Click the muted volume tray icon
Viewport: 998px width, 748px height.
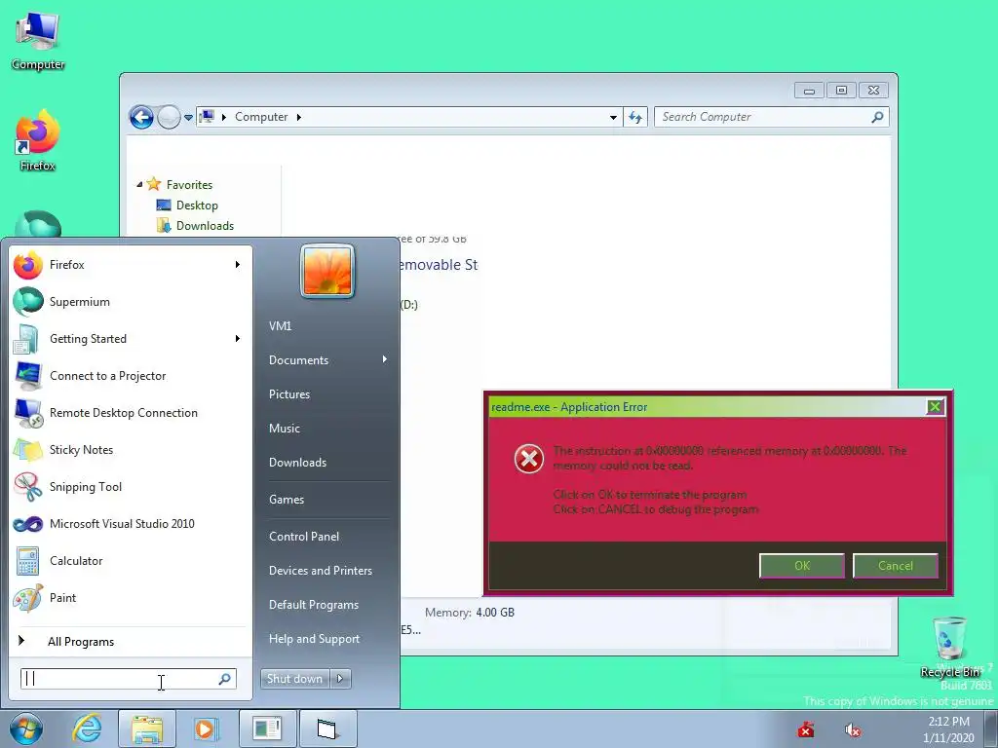click(x=852, y=729)
